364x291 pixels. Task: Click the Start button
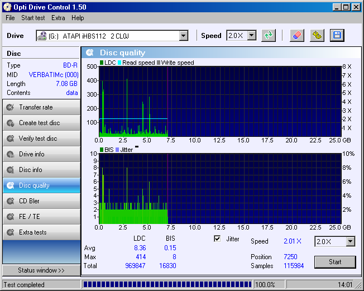tap(335, 262)
